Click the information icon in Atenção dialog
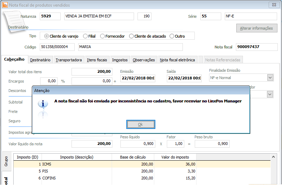 [43, 104]
